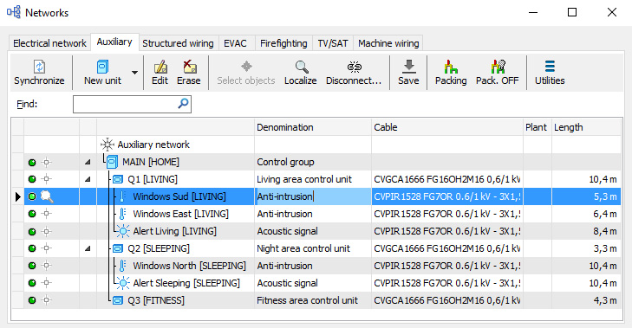Open the Structured wiring tab

coord(178,43)
